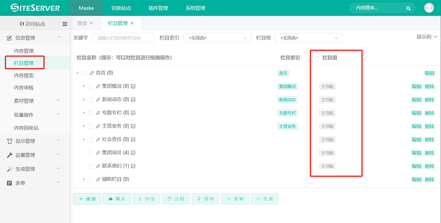Viewport: 441px width, 223px height.
Task: Open the user avatar menu
Action: (429, 8)
